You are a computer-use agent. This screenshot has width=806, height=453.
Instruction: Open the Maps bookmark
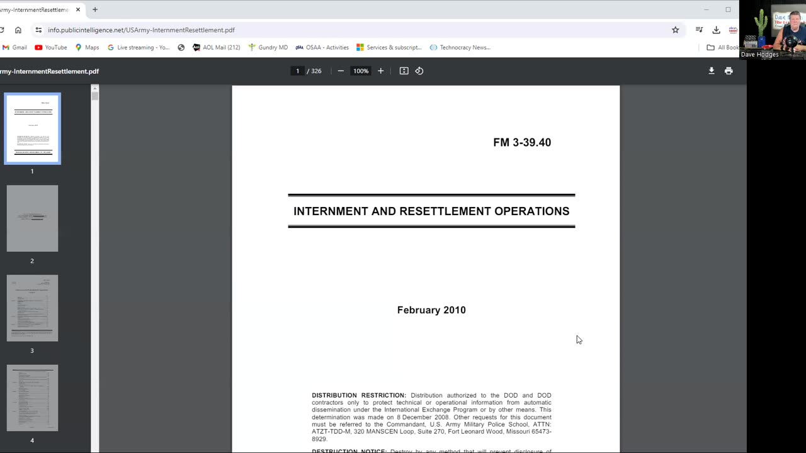pyautogui.click(x=87, y=47)
